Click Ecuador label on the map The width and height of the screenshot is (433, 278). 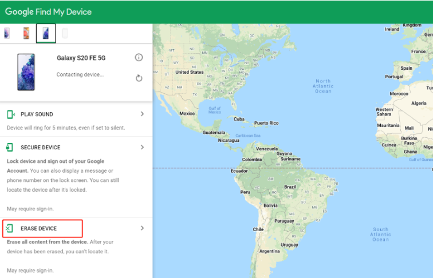(239, 171)
